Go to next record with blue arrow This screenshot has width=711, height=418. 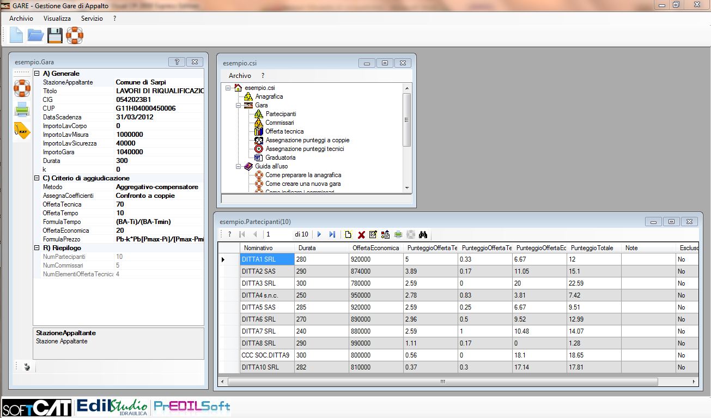click(x=319, y=234)
